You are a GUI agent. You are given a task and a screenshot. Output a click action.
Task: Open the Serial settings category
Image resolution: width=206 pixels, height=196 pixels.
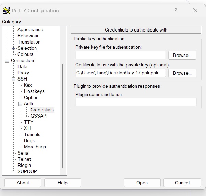point(23,153)
